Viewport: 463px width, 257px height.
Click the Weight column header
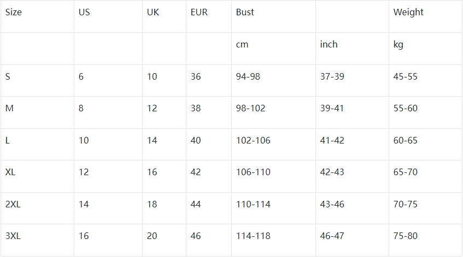[408, 13]
